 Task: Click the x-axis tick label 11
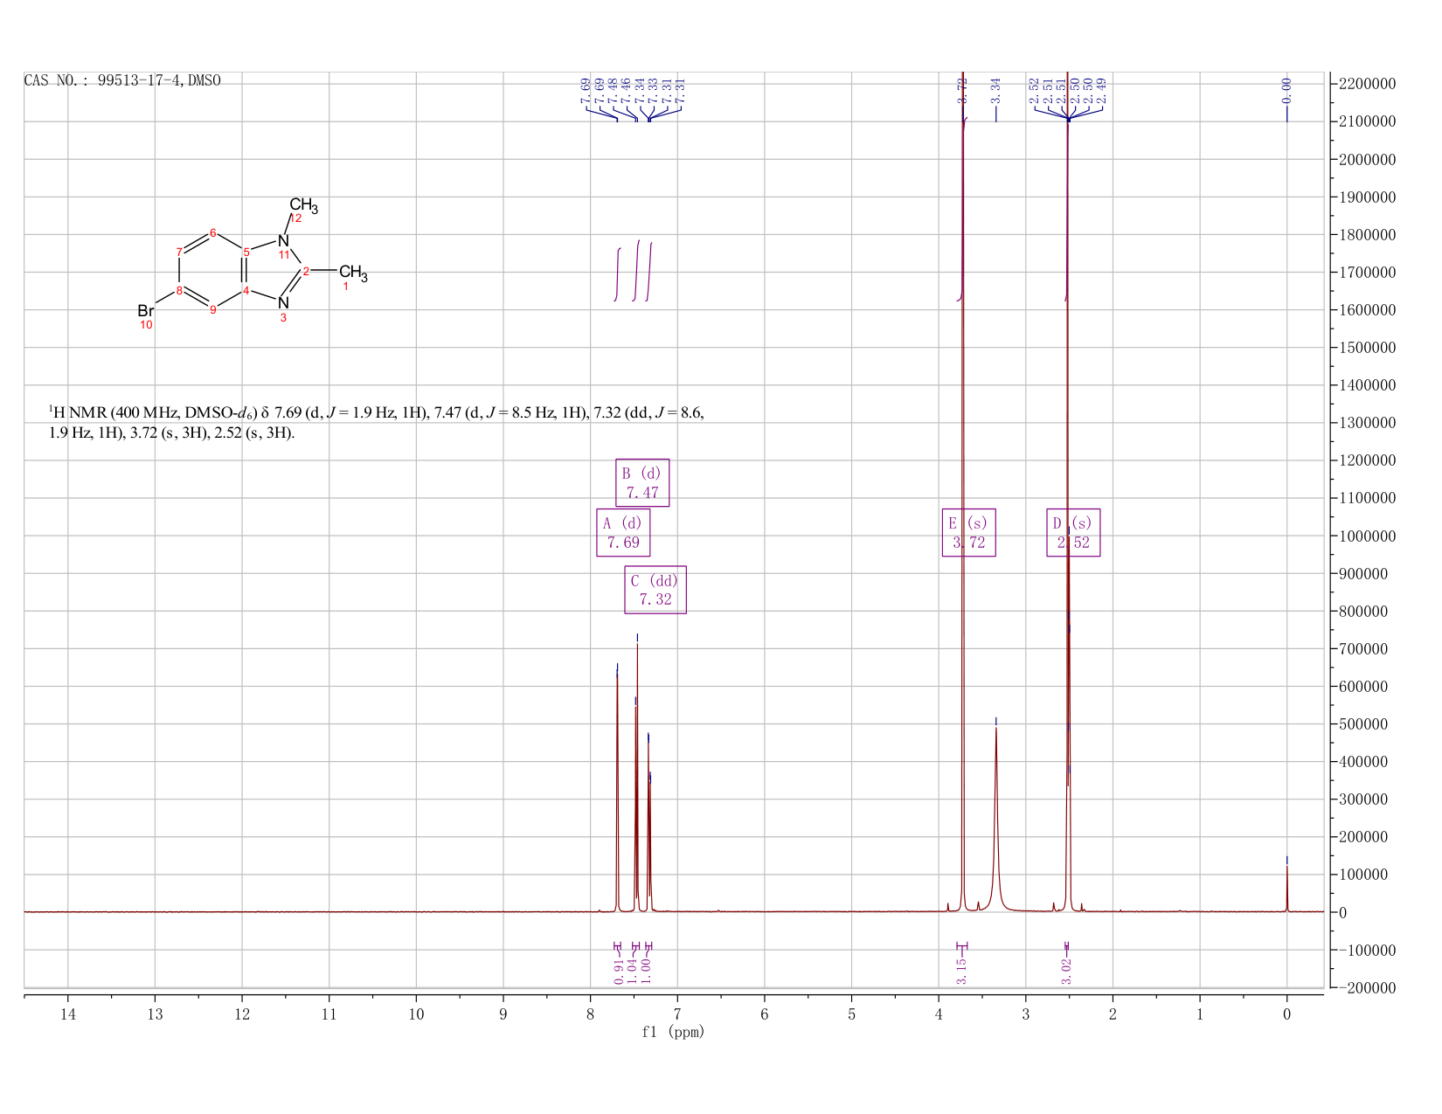(x=329, y=1014)
